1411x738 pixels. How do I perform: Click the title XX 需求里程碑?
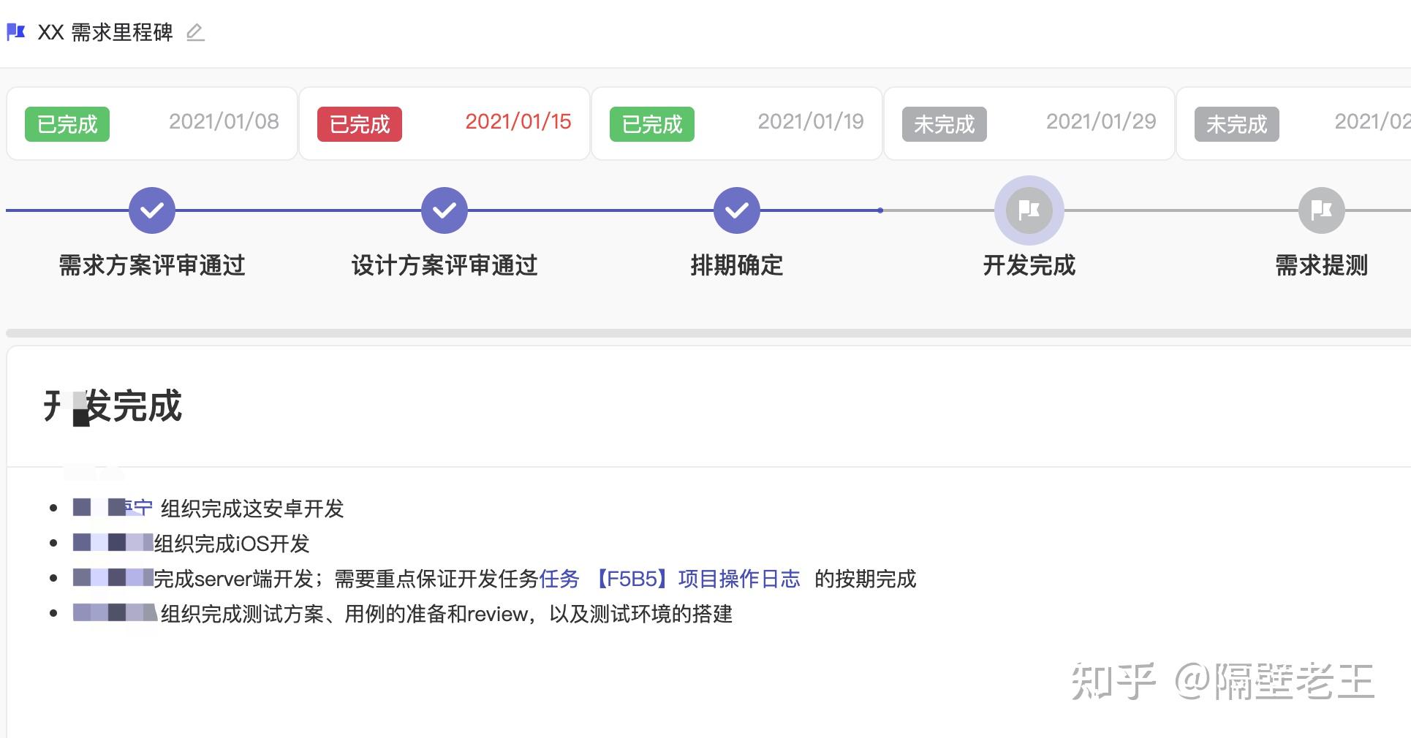coord(105,33)
